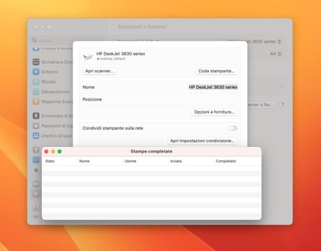Click the Posizione label row
The width and height of the screenshot is (321, 251).
(160, 99)
